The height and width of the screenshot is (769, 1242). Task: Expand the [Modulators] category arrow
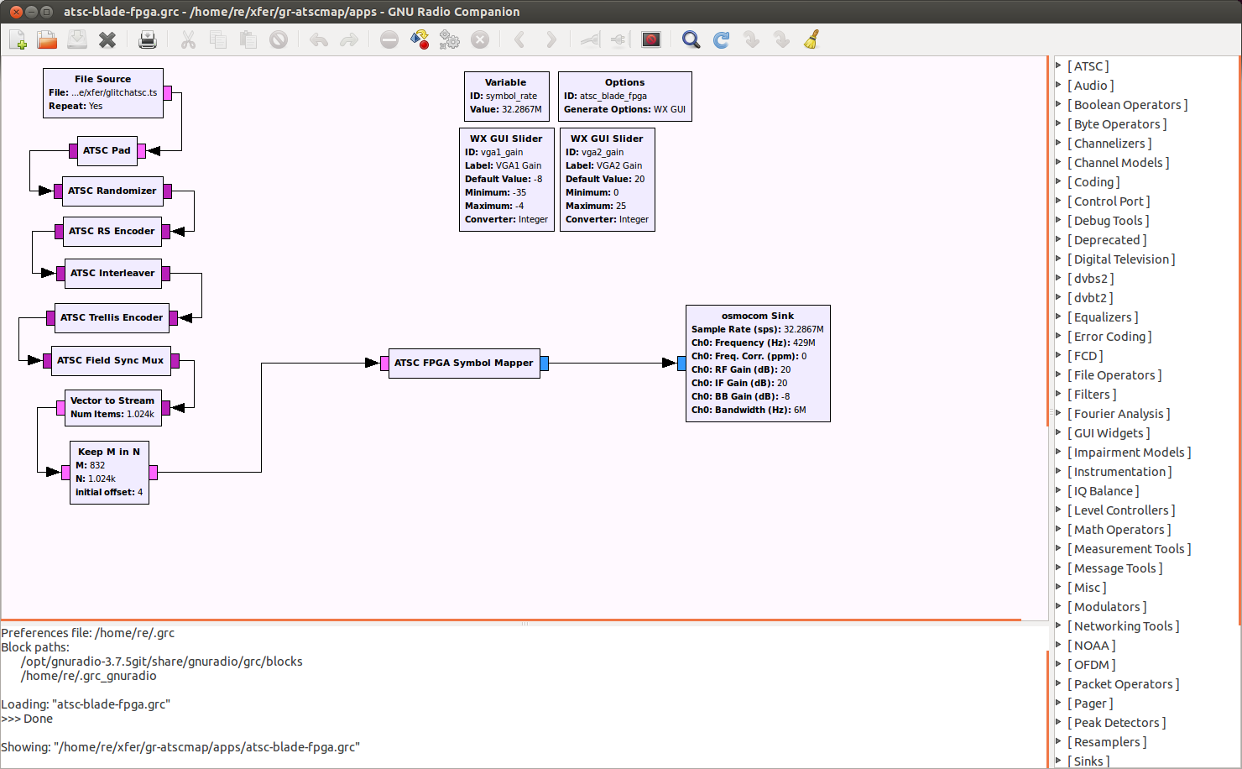[x=1058, y=606]
